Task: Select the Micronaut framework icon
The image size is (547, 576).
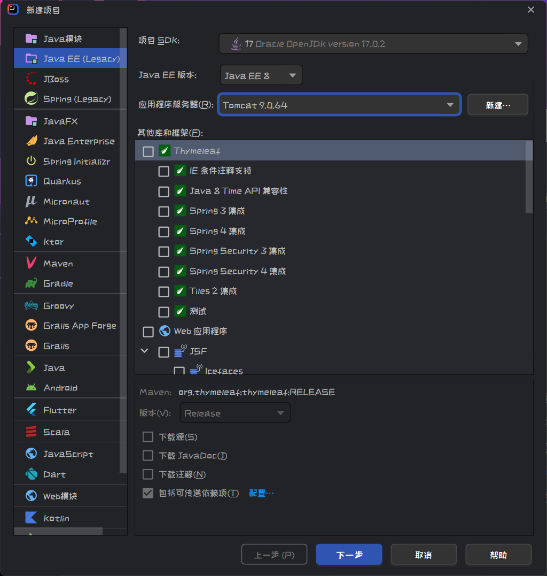Action: point(32,201)
